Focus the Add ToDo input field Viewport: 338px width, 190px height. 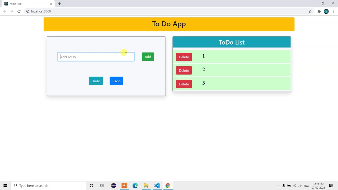click(96, 57)
